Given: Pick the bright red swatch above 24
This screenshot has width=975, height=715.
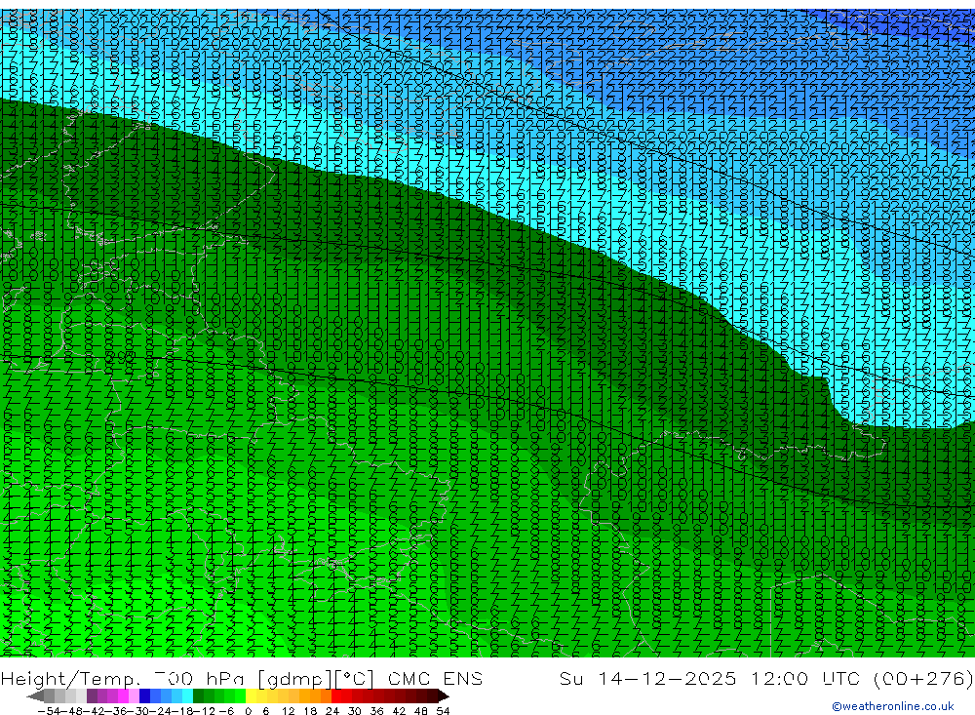Looking at the screenshot, I should [336, 695].
